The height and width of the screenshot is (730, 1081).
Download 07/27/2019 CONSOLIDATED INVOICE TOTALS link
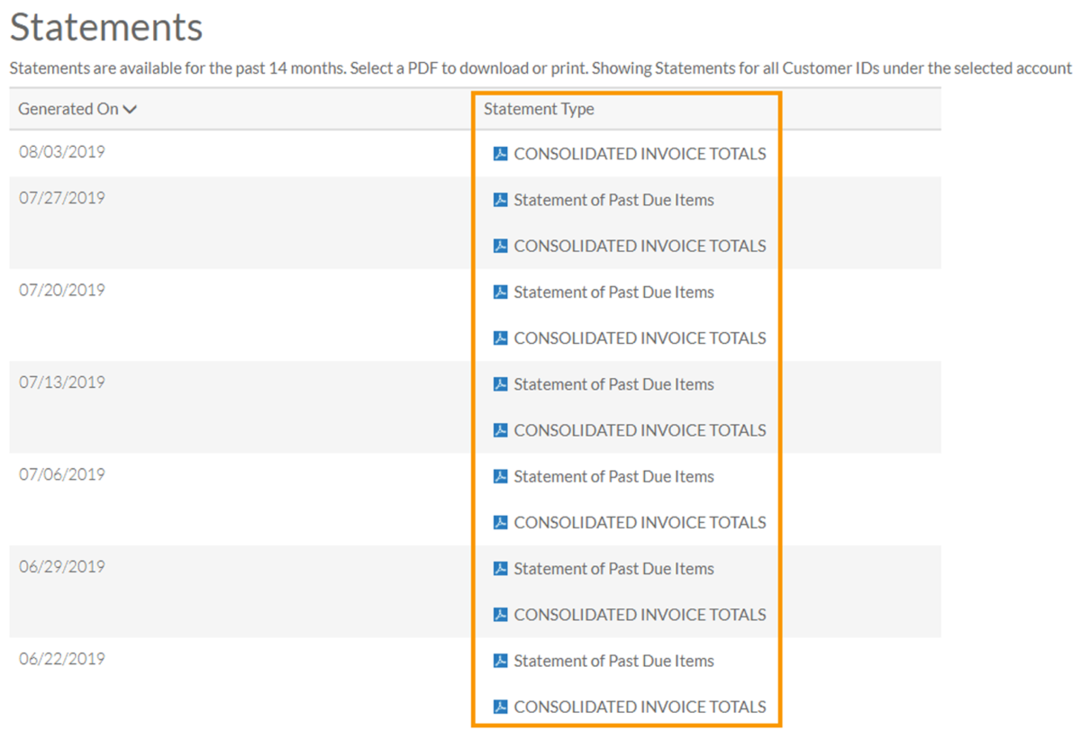tap(640, 246)
